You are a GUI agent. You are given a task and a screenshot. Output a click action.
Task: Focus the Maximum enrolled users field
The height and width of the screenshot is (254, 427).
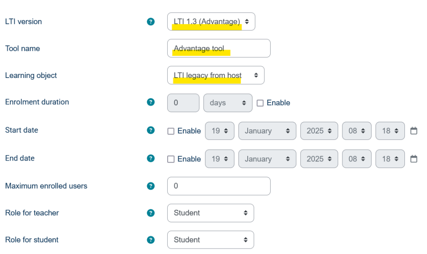tap(219, 186)
